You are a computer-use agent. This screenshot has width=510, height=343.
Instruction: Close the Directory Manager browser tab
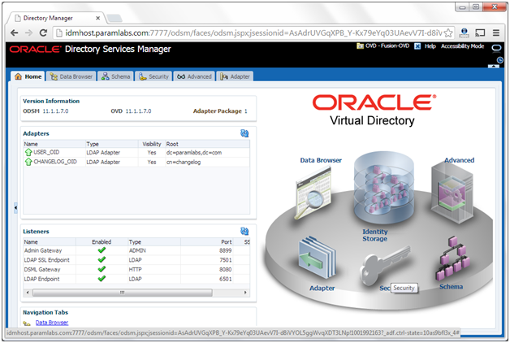click(97, 18)
